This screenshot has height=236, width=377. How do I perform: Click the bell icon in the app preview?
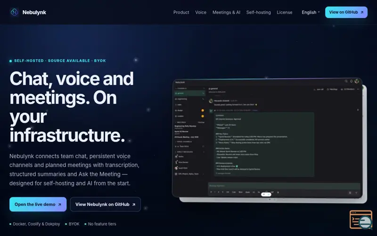(x=351, y=81)
